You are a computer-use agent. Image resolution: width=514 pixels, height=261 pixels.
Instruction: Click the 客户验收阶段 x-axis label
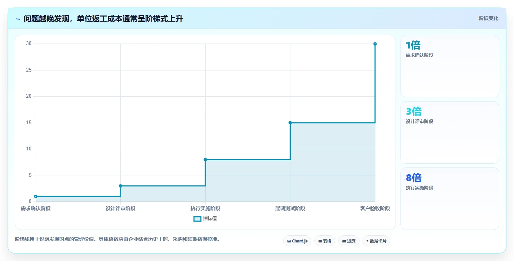pyautogui.click(x=375, y=208)
